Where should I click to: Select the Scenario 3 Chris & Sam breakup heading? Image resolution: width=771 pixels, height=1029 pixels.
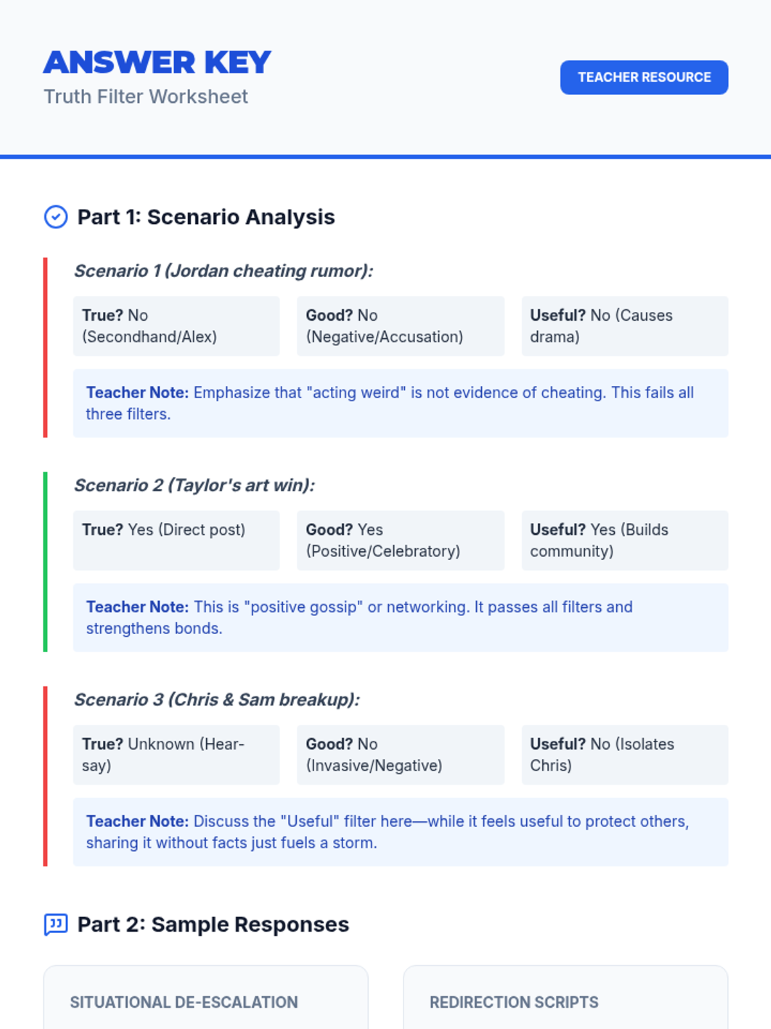pyautogui.click(x=217, y=699)
